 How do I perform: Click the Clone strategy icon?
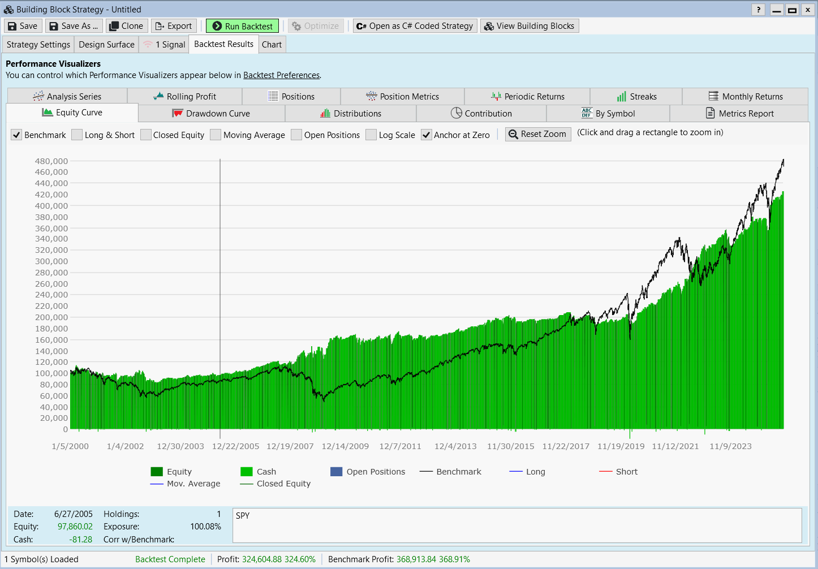point(114,26)
